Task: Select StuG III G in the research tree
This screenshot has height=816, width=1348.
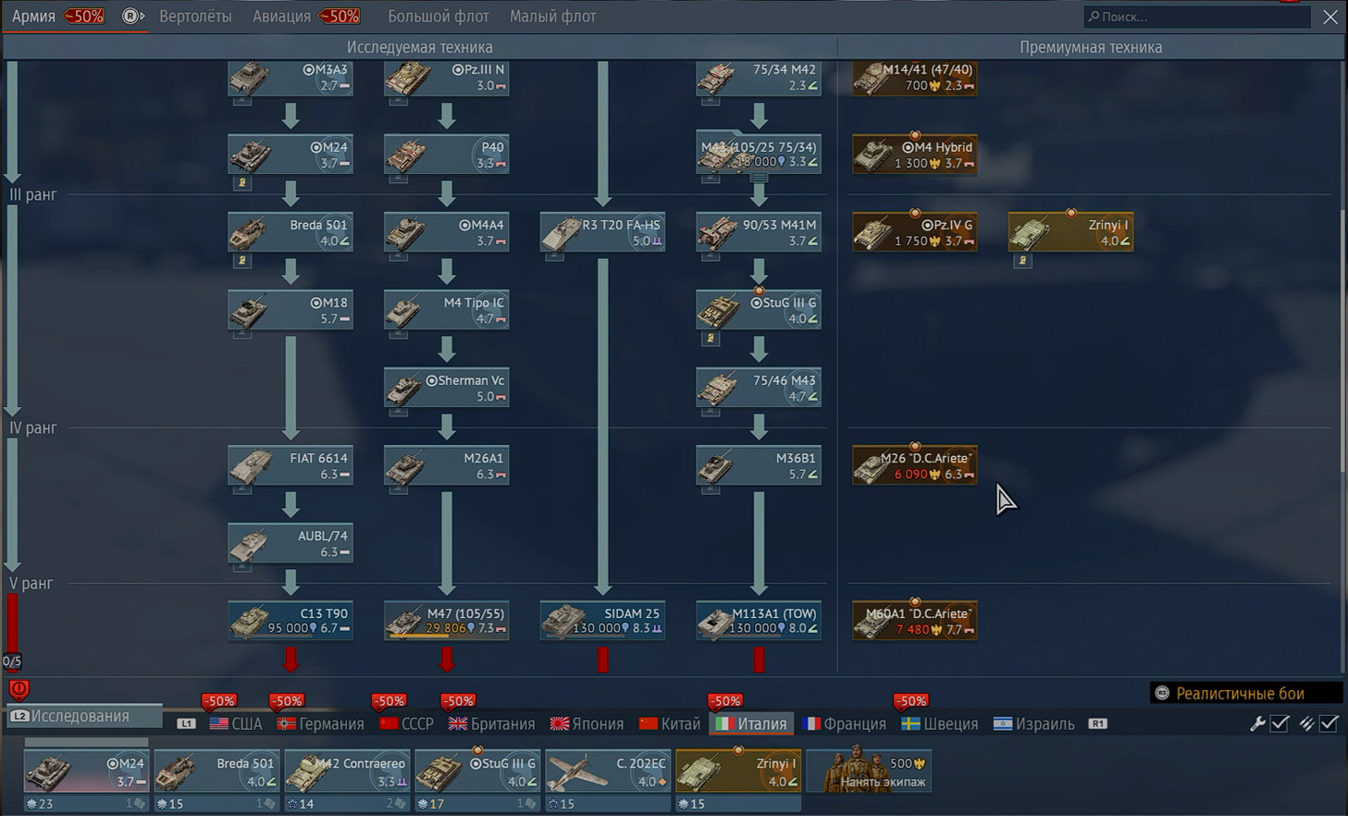Action: pyautogui.click(x=759, y=310)
